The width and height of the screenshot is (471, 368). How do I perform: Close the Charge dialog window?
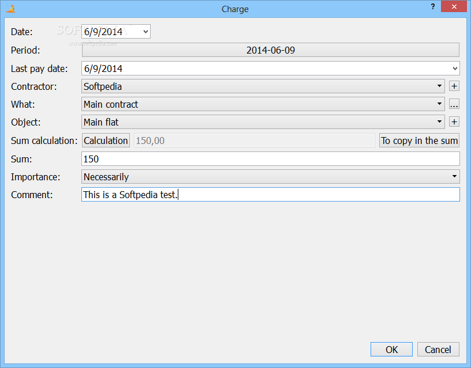coord(454,6)
